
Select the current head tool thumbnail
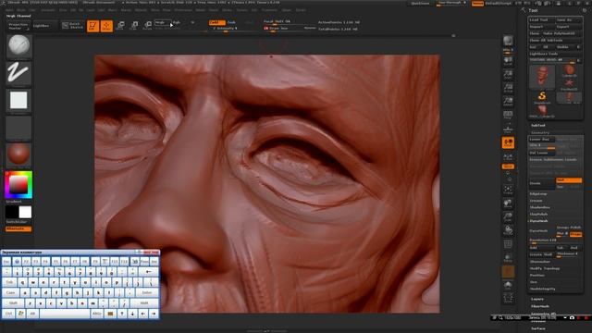pos(542,77)
